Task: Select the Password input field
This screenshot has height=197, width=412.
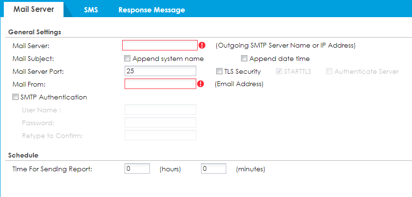Action: pos(160,123)
